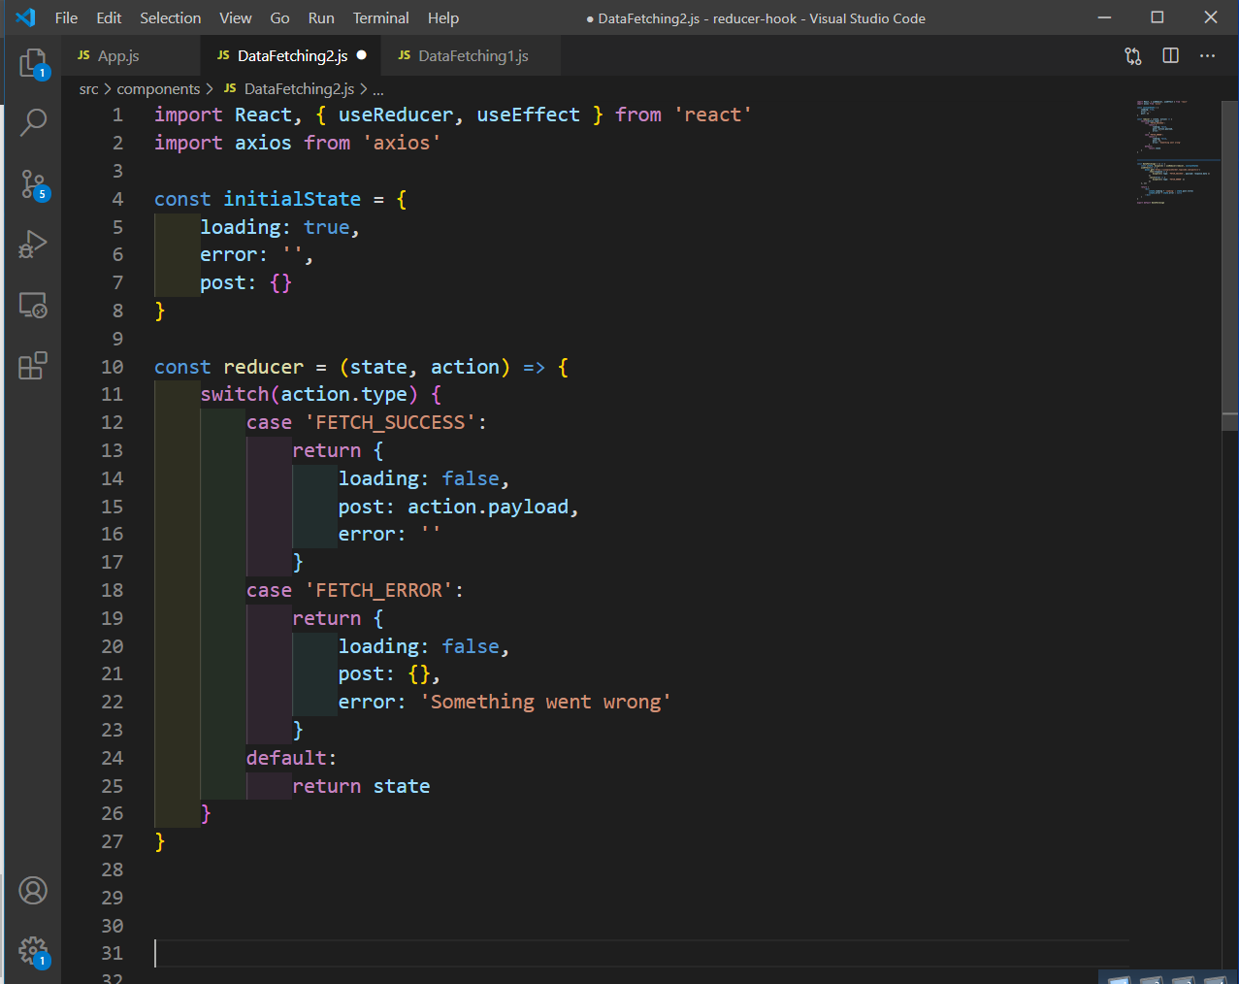Switch to the App.js tab
Viewport: 1239px width, 984px height.
pyautogui.click(x=131, y=56)
